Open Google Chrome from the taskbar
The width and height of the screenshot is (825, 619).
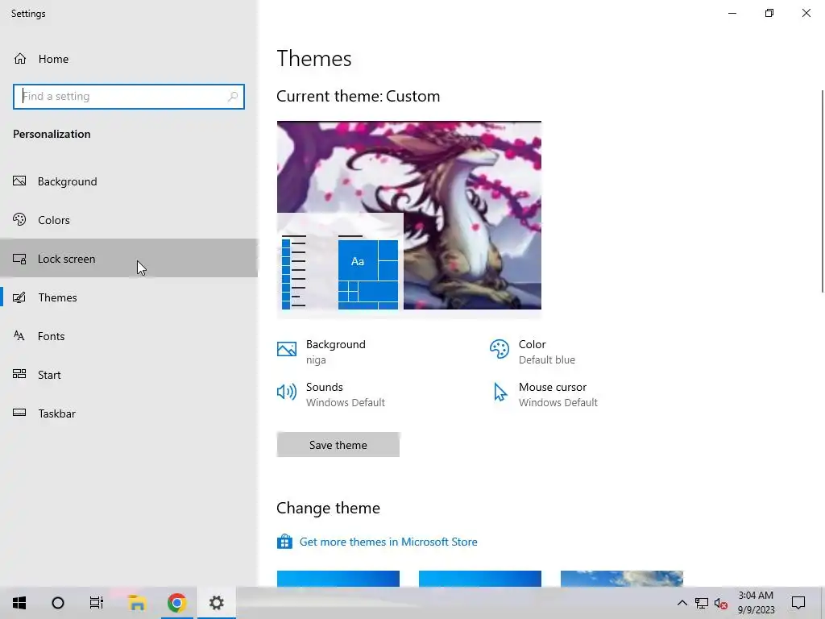[176, 603]
